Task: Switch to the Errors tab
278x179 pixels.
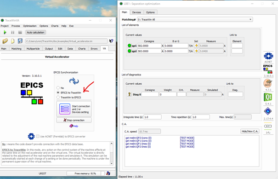Action: 94,49
